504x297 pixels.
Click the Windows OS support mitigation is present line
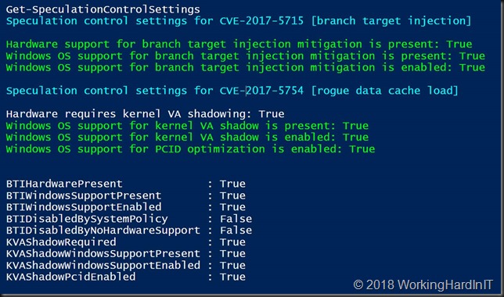point(246,55)
